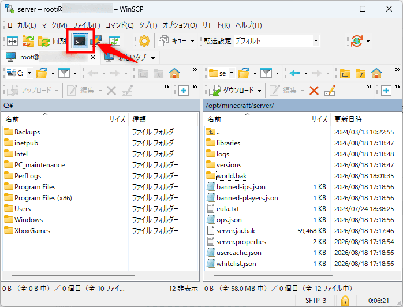Expand the remote back history dropdown arrow
The image size is (403, 307).
pos(305,74)
